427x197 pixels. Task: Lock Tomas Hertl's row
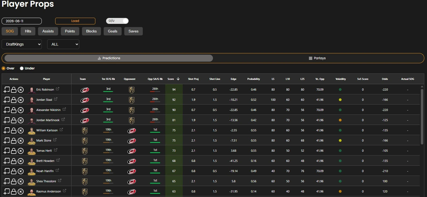pos(14,151)
